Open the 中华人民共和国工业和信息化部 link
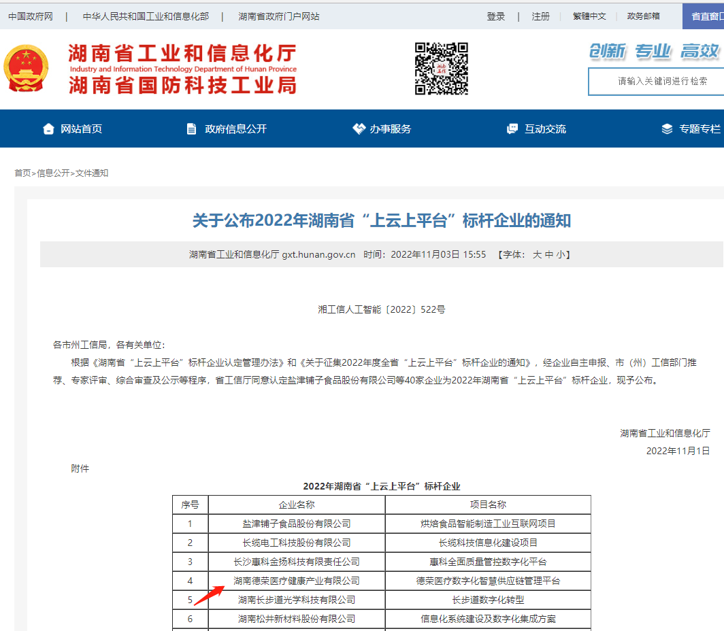This screenshot has height=631, width=724. click(x=146, y=16)
